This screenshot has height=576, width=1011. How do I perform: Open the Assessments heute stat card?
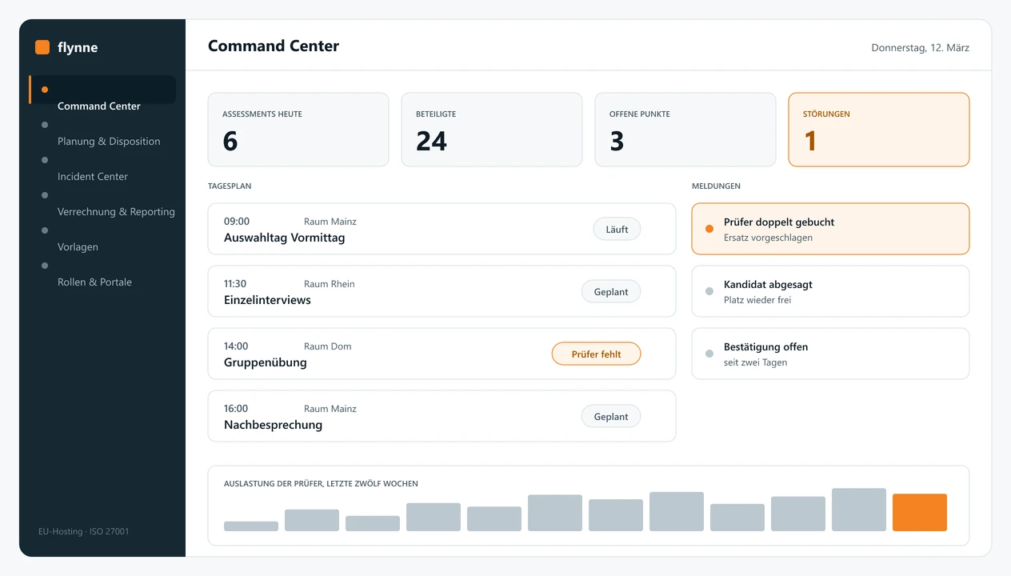[298, 130]
